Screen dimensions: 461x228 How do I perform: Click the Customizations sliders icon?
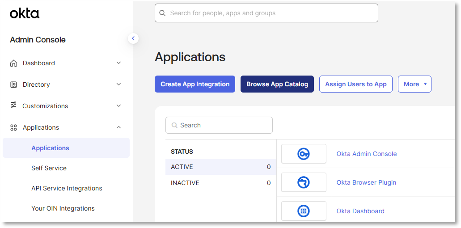pyautogui.click(x=13, y=105)
